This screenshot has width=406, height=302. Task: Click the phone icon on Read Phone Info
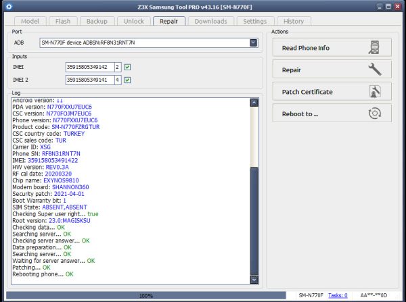click(374, 47)
